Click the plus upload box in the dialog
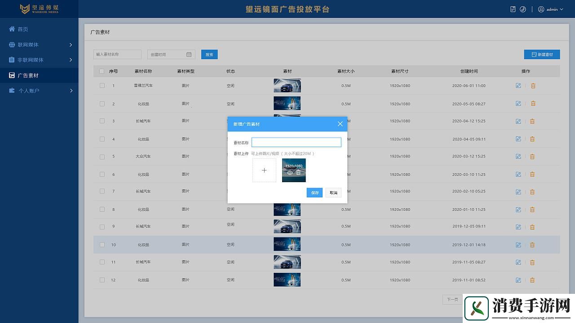Screen dimensions: 575x323 [x=264, y=170]
